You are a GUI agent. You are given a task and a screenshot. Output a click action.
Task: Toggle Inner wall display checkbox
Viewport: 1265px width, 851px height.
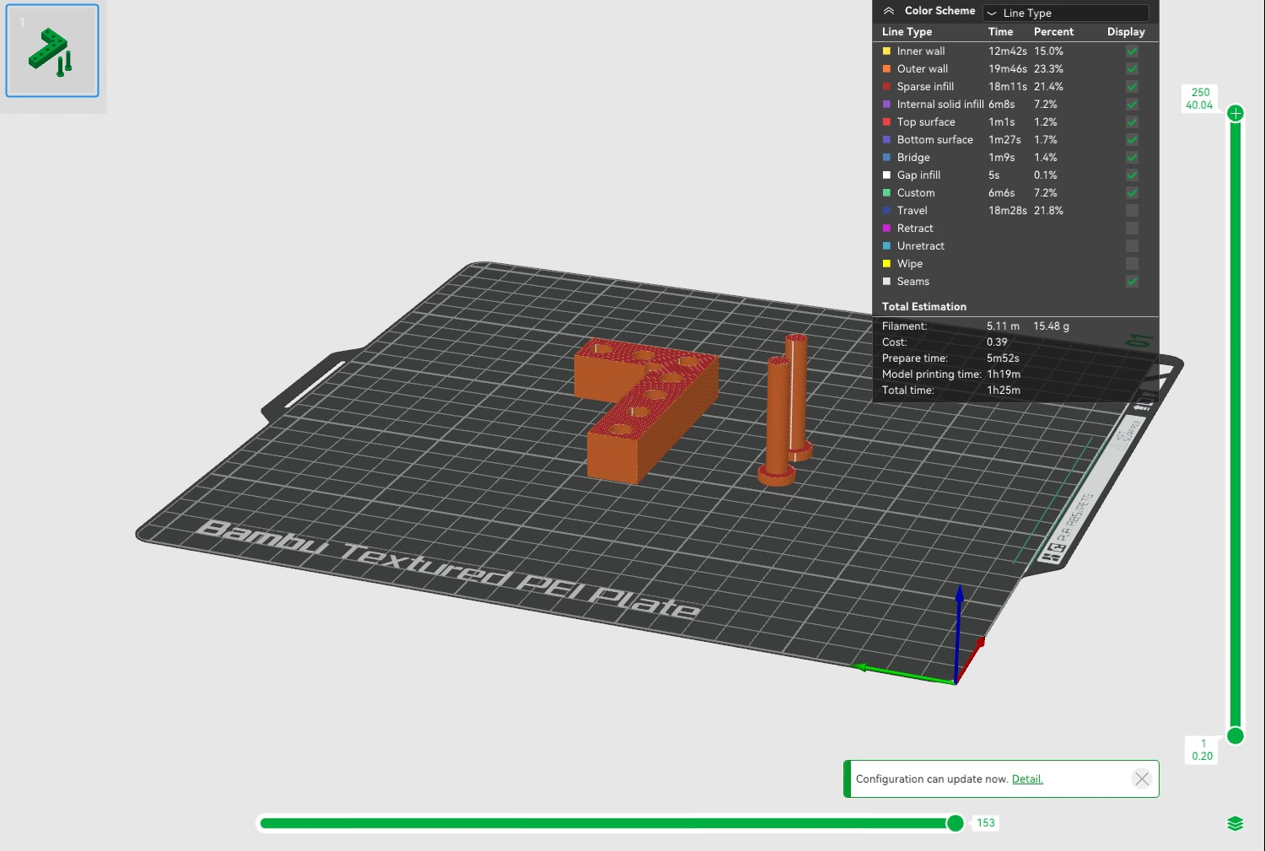1132,51
